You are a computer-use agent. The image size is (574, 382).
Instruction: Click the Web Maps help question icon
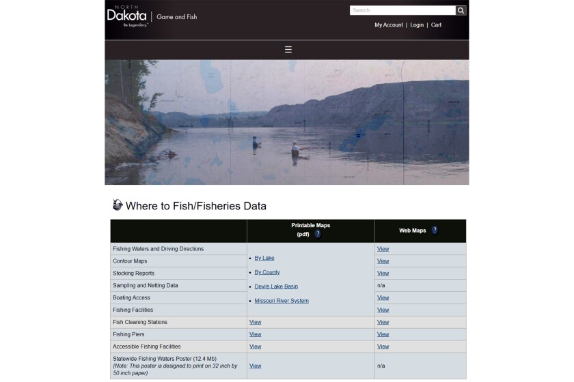coord(435,231)
